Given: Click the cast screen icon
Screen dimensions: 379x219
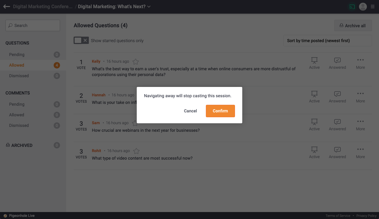Looking at the screenshot, I should 352,7.
